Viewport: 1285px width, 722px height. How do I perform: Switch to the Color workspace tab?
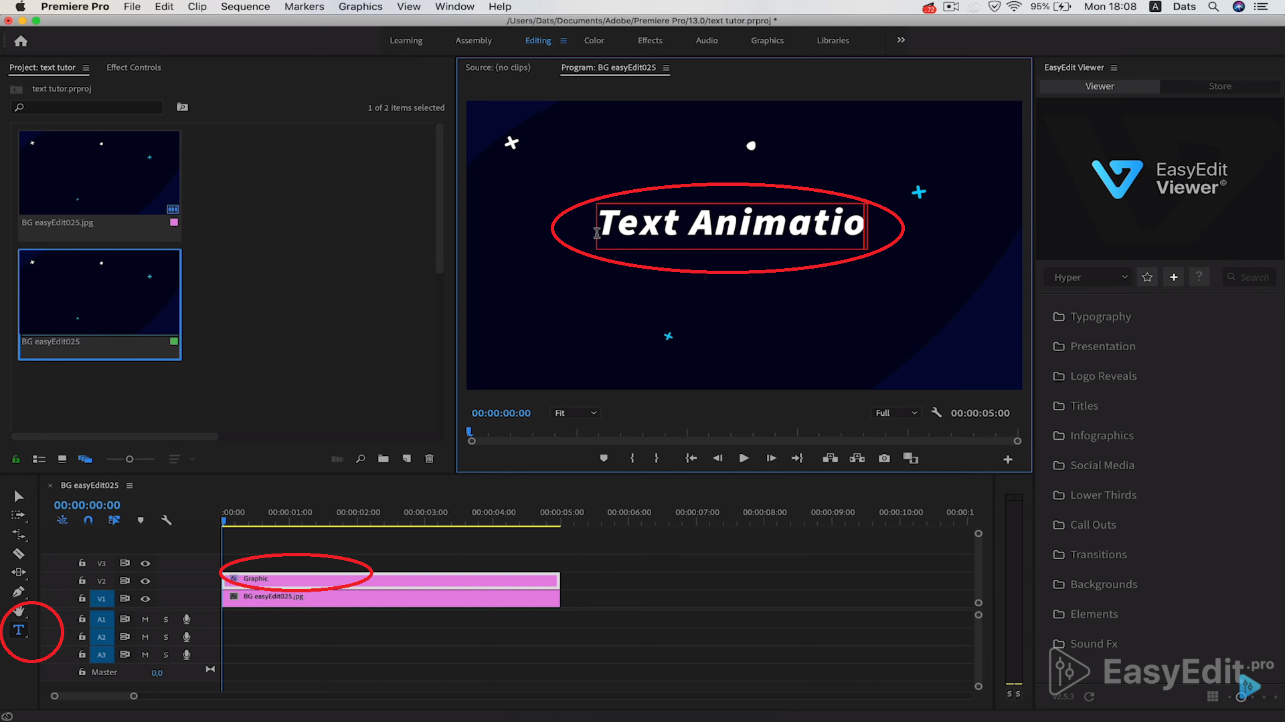594,41
